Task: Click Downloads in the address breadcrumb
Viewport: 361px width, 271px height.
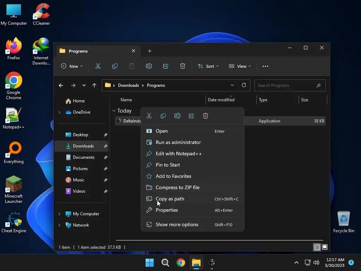Action: point(128,85)
